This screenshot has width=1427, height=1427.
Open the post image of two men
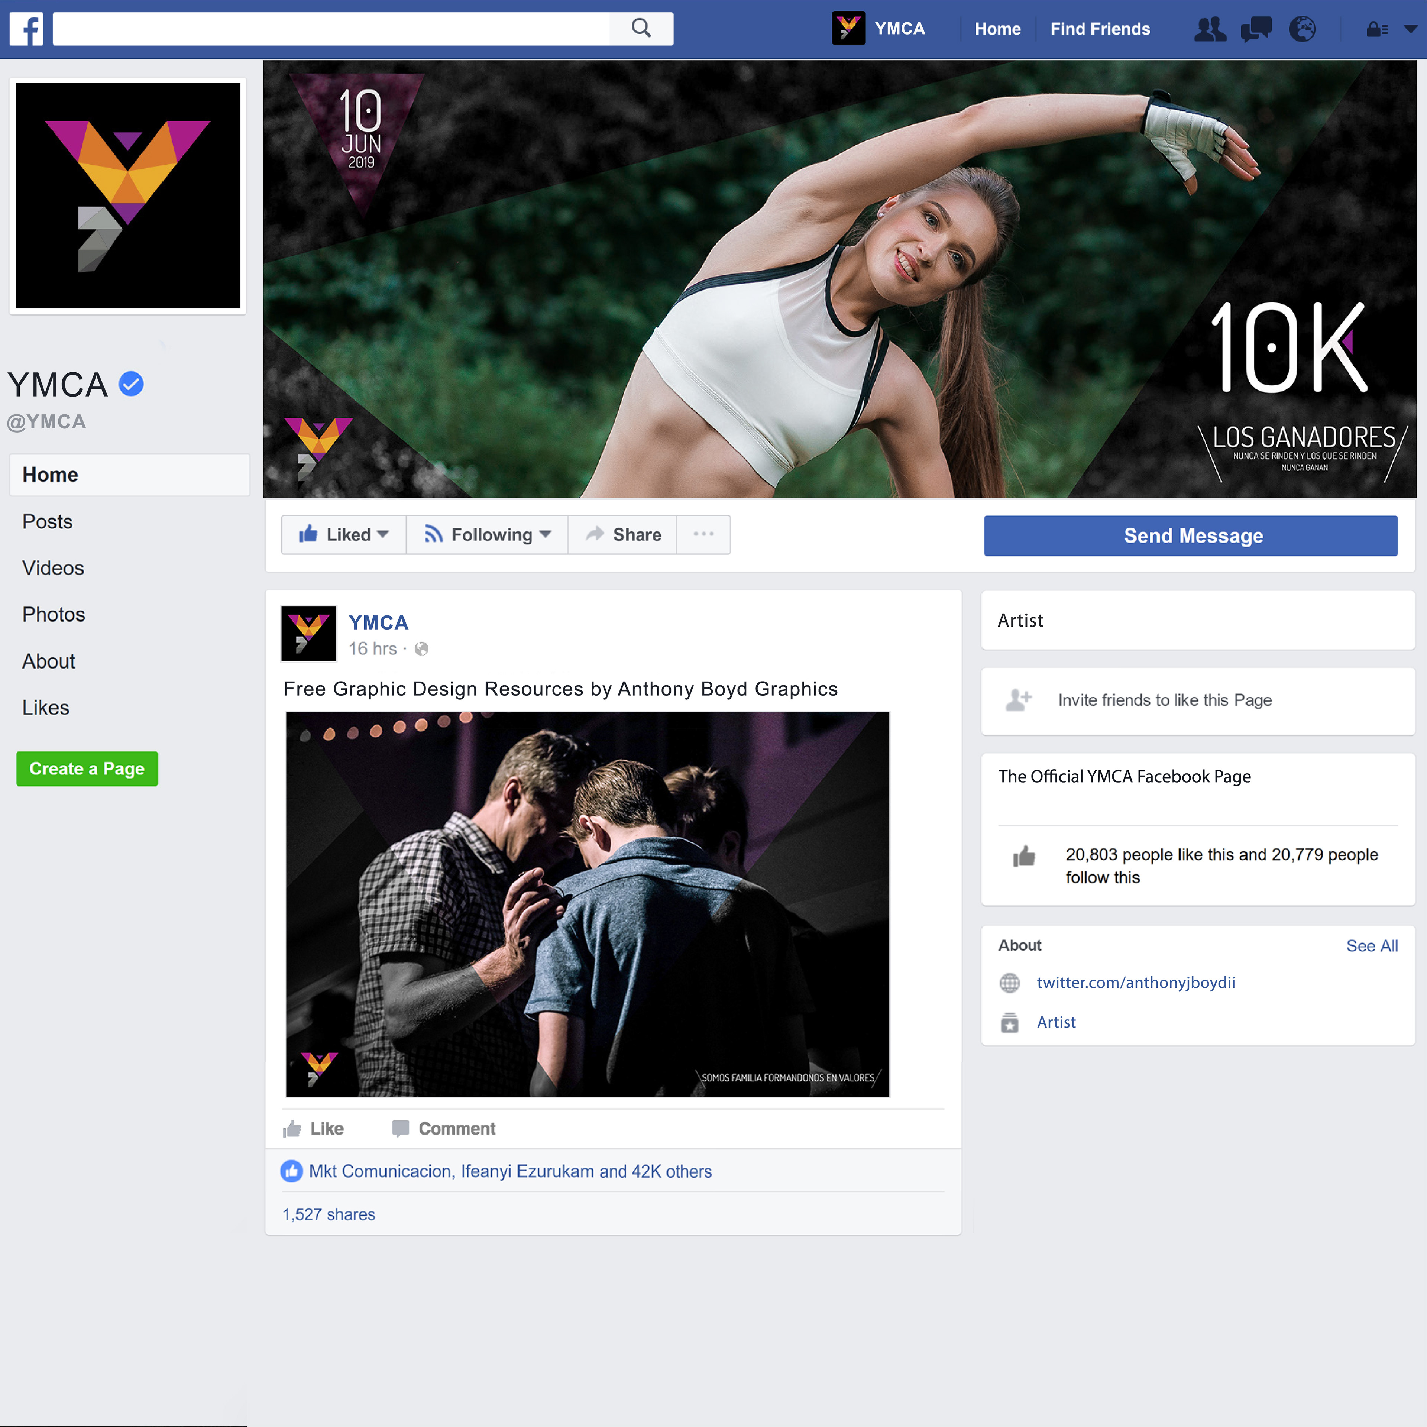tap(588, 904)
